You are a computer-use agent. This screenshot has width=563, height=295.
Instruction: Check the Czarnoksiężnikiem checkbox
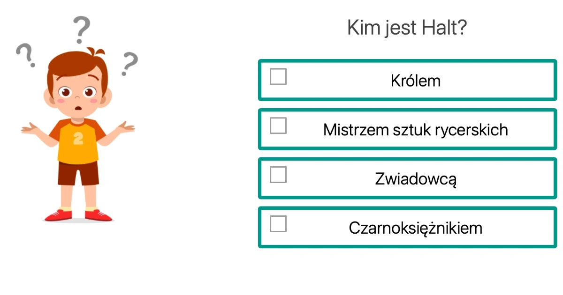pyautogui.click(x=278, y=224)
